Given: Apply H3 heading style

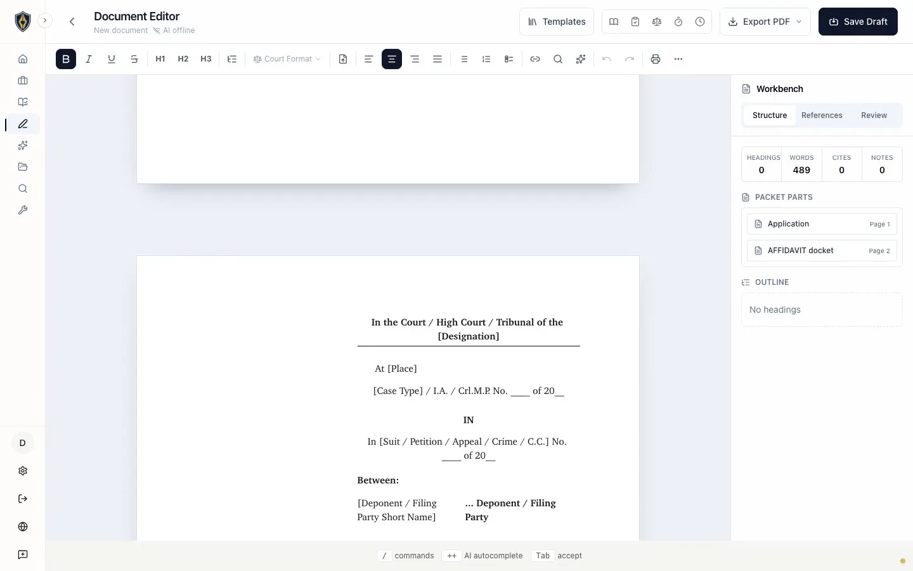Looking at the screenshot, I should [x=206, y=59].
